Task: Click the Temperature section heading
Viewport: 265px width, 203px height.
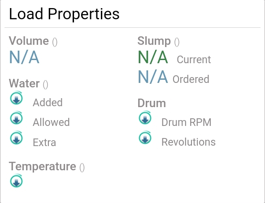Action: coord(43,167)
